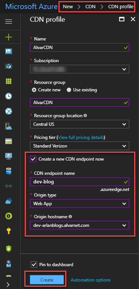139x289 pixels.
Task: Open Cost Management dollar ring icon
Action: [x=9, y=216]
